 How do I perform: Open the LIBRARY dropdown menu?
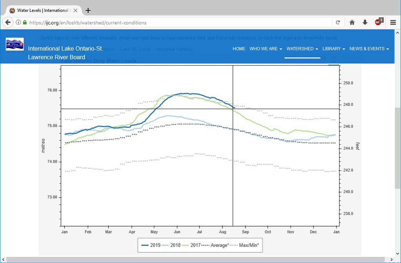334,49
